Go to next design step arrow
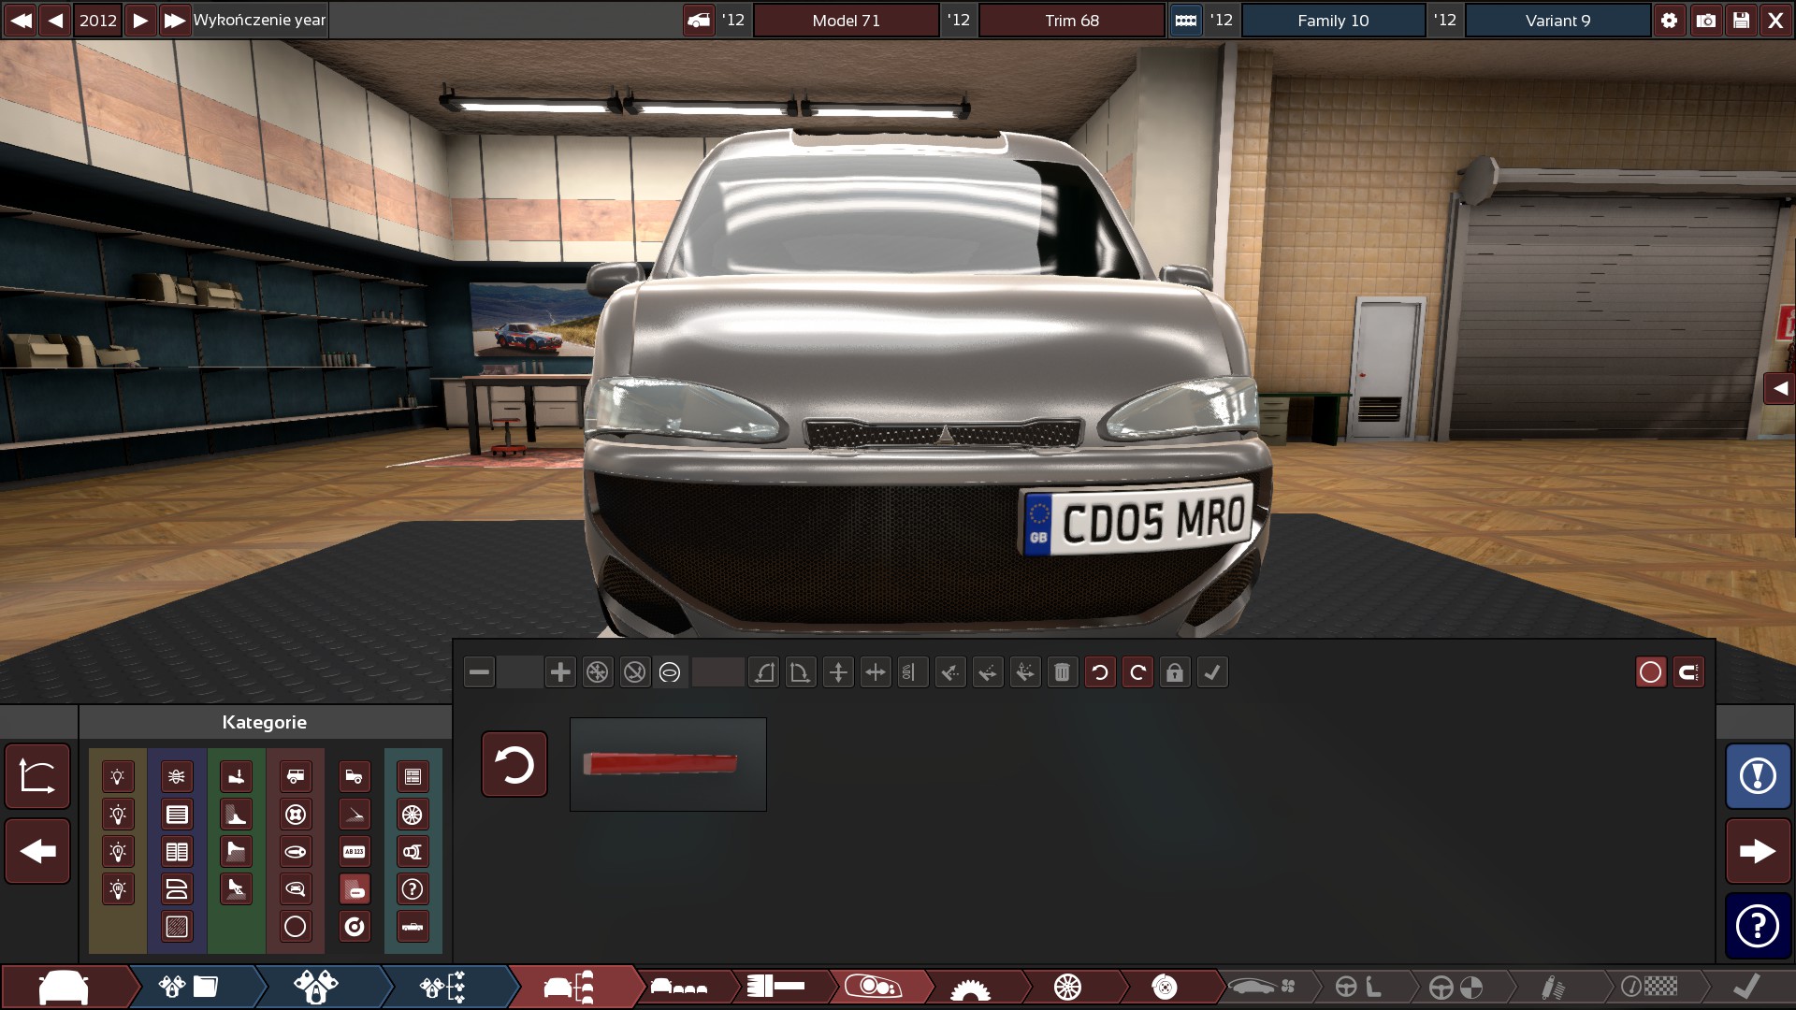This screenshot has width=1796, height=1010. (1758, 851)
